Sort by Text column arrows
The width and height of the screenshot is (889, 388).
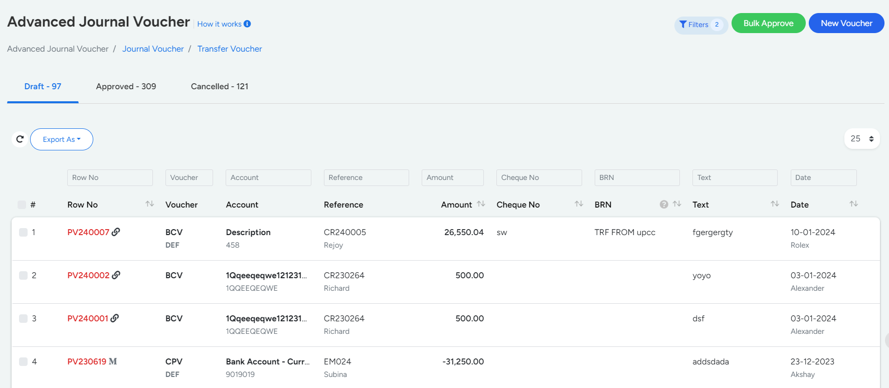[775, 204]
